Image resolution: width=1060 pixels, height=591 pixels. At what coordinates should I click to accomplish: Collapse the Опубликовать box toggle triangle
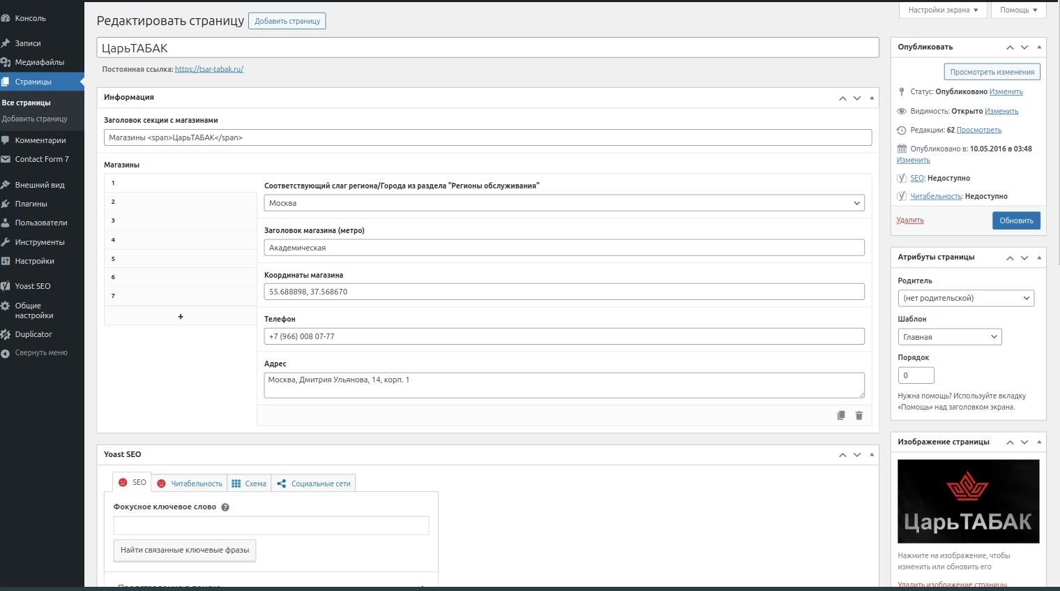click(x=1039, y=47)
